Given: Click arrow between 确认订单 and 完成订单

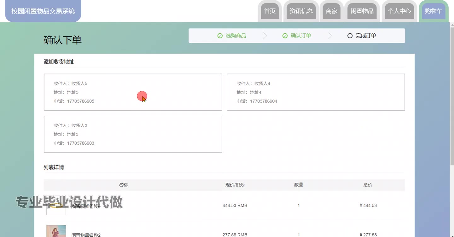Looking at the screenshot, I should click(x=330, y=36).
